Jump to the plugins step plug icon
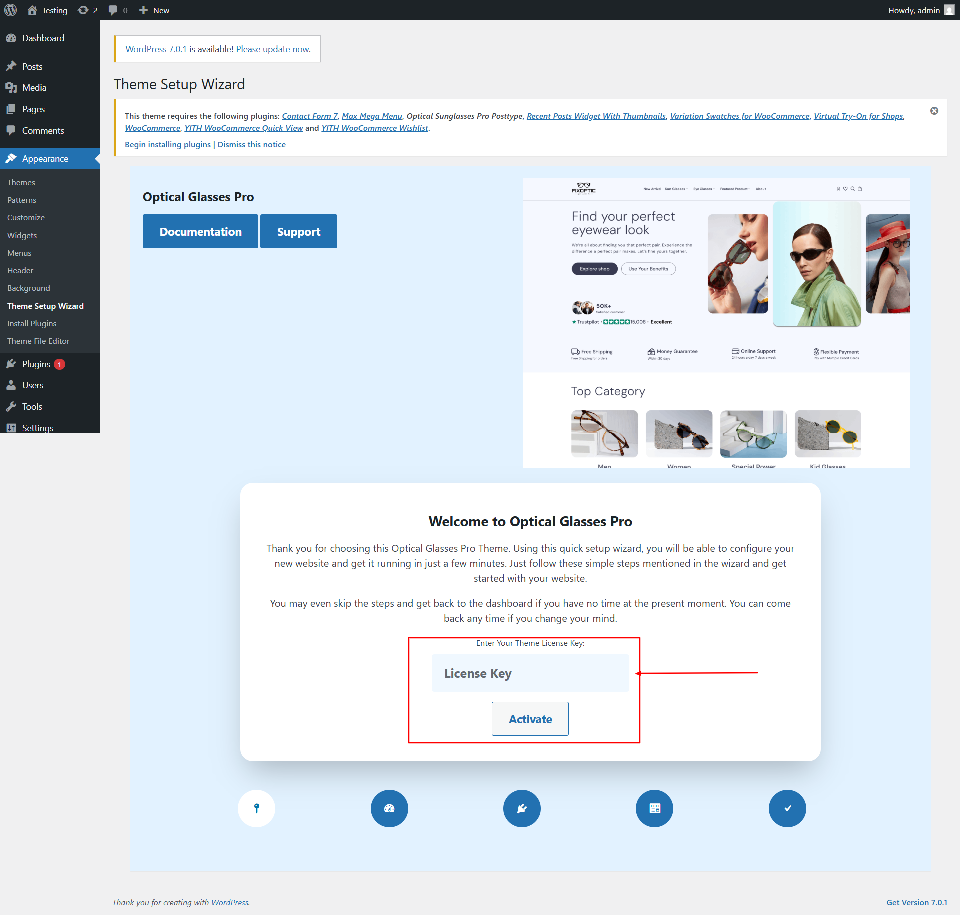 [522, 808]
